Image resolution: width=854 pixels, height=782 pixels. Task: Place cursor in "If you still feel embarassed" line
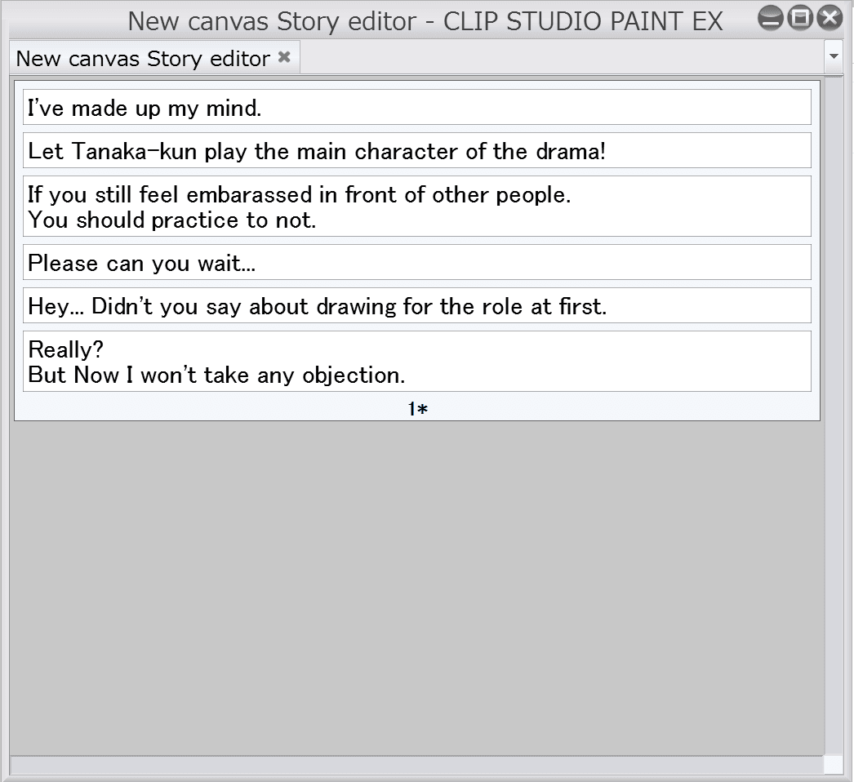tap(299, 195)
